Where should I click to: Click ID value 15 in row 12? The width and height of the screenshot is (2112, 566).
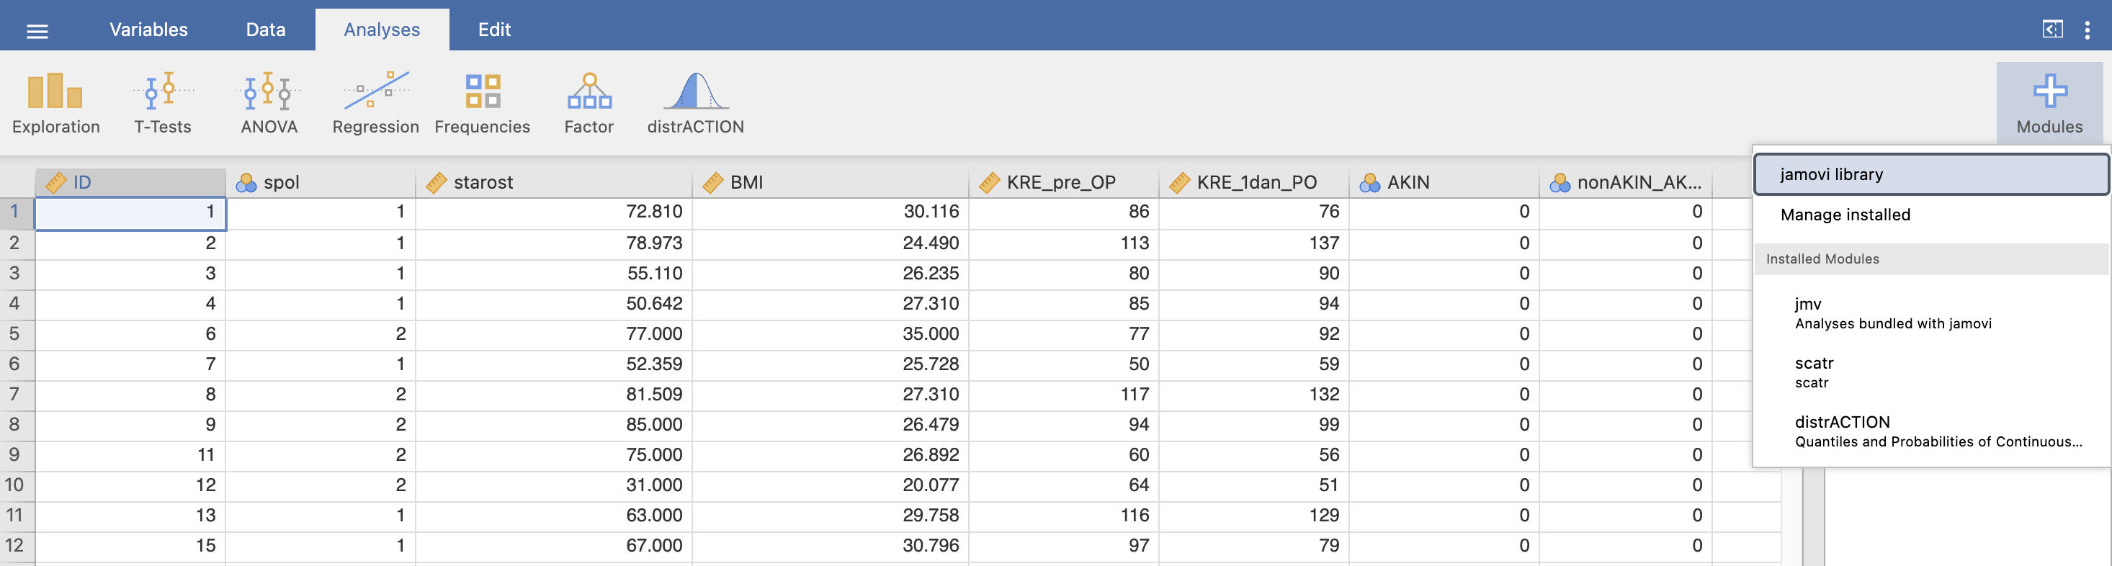tap(130, 547)
